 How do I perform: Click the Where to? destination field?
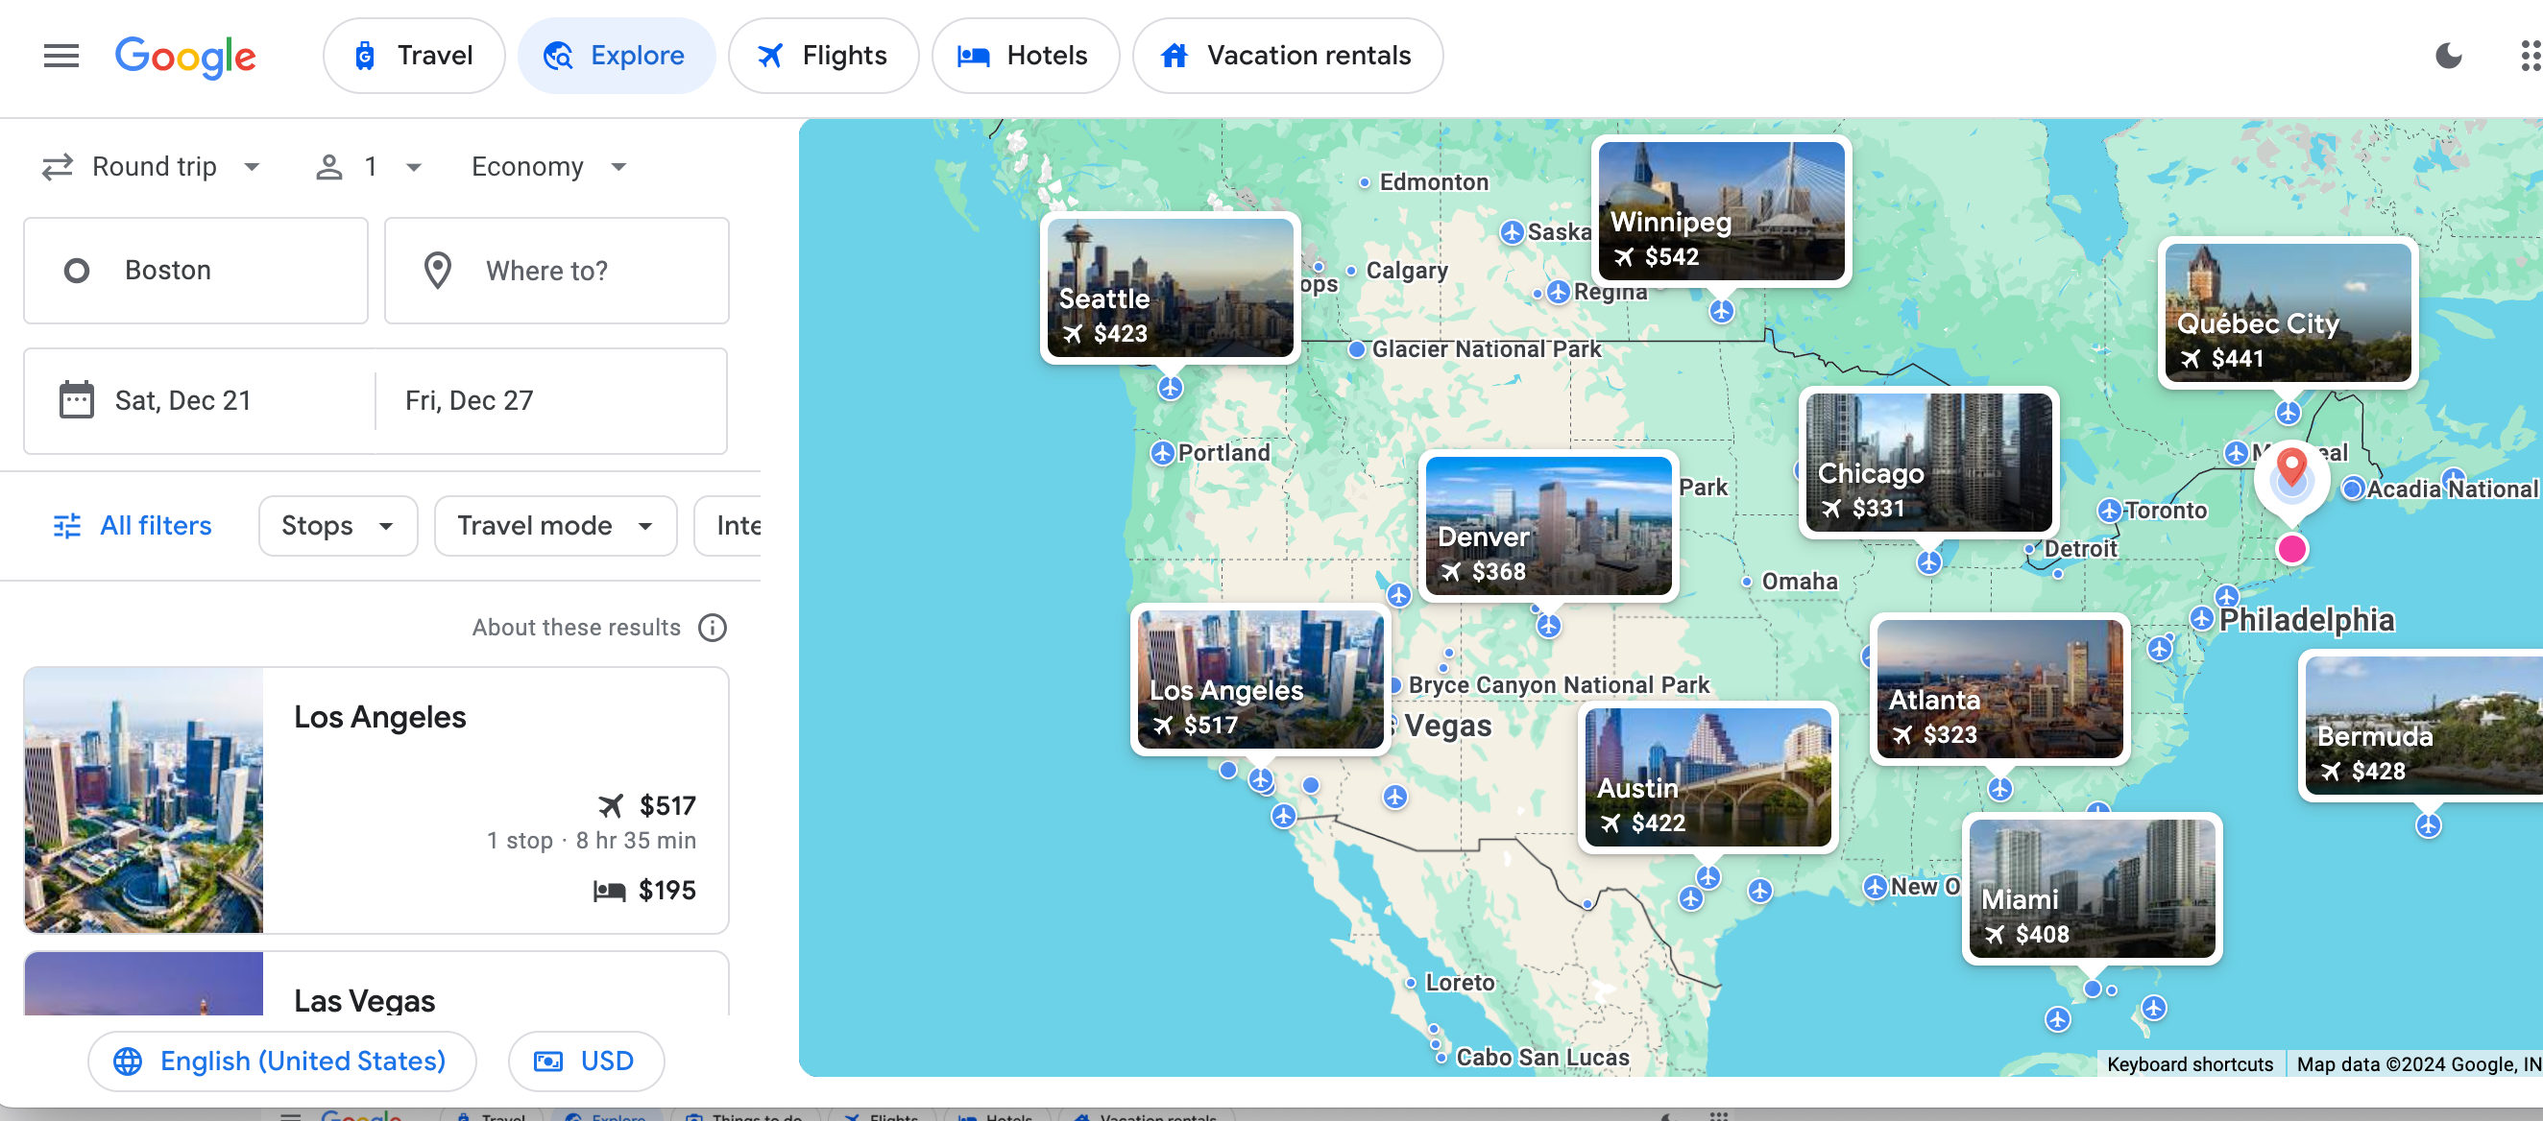pyautogui.click(x=556, y=271)
